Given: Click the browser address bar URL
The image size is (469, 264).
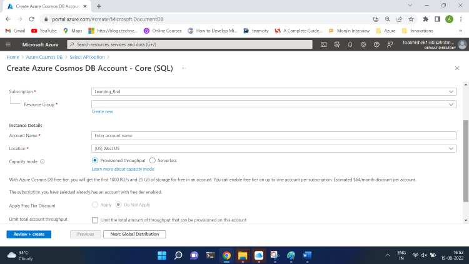Looking at the screenshot, I should [x=108, y=19].
